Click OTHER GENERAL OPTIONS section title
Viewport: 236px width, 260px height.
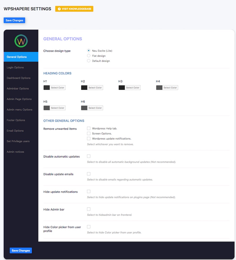[64, 121]
